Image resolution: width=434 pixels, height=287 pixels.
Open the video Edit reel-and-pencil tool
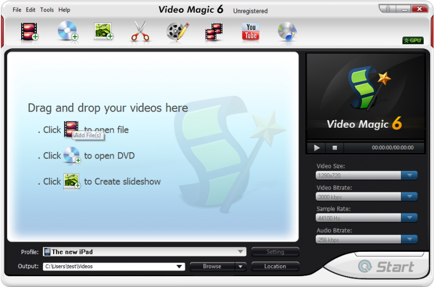point(177,32)
